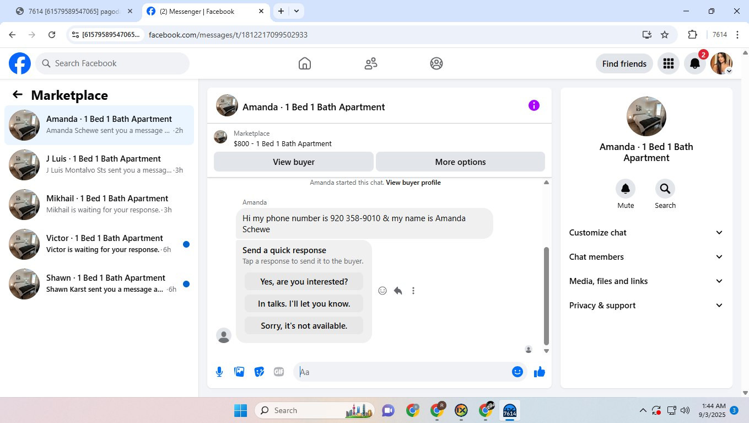Open the taskbar 7614 app icon
Image resolution: width=749 pixels, height=423 pixels.
(510, 410)
